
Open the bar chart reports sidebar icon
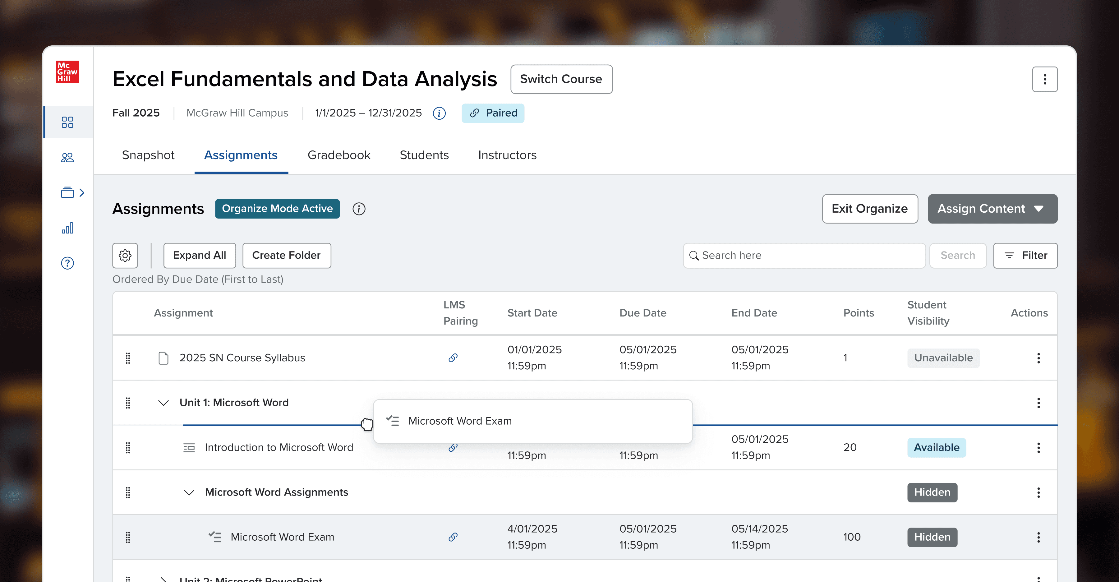pos(67,228)
